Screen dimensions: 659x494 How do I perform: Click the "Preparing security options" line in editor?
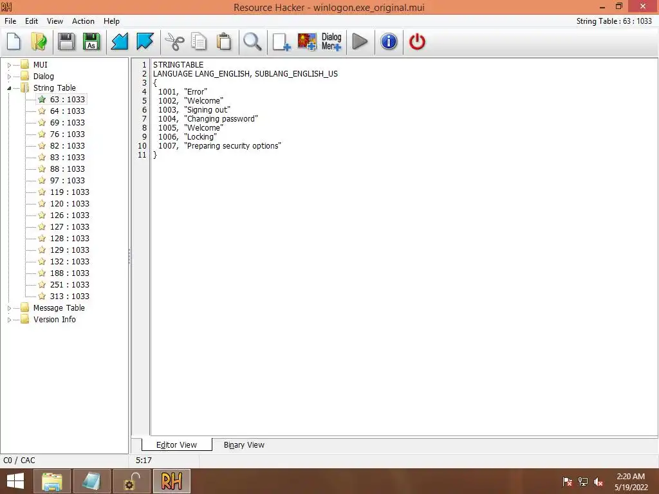[219, 146]
